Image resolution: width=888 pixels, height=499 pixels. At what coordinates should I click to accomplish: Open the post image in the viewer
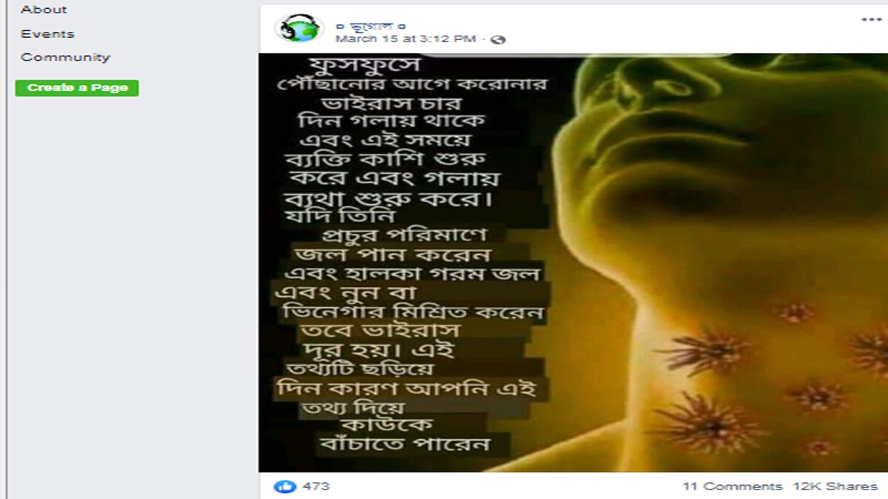573,262
